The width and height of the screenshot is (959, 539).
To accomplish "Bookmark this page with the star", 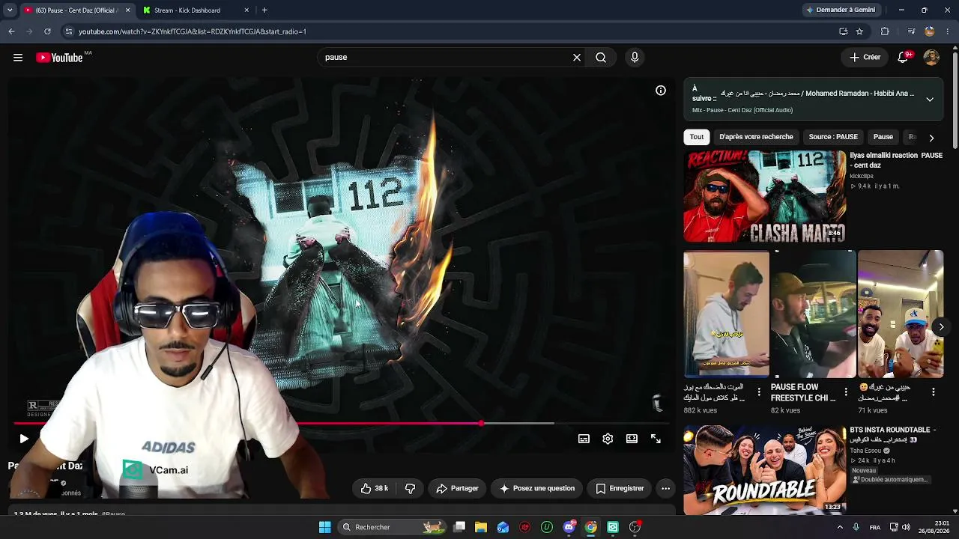I will (859, 31).
